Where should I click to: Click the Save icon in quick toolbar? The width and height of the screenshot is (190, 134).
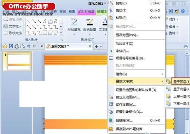tap(11, 46)
